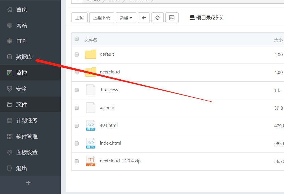Go to 软件管理 in sidebar
The image size is (284, 194).
tap(27, 137)
